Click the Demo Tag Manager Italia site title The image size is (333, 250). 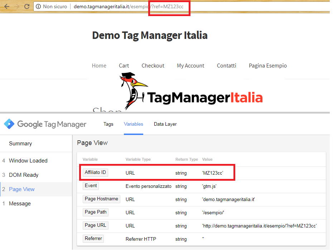click(150, 35)
